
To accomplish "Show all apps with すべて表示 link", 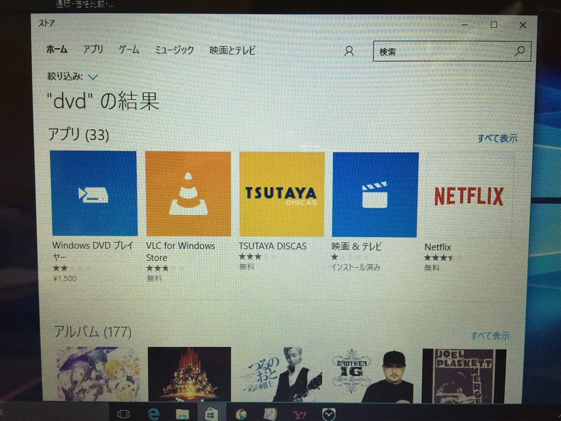I will pos(497,139).
